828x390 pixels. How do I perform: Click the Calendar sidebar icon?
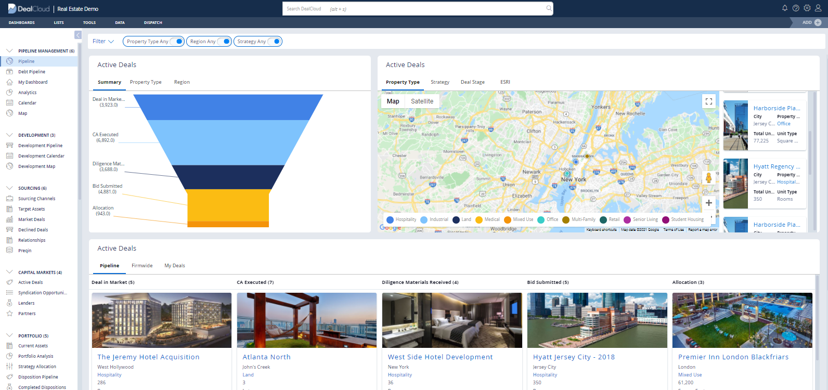(9, 103)
